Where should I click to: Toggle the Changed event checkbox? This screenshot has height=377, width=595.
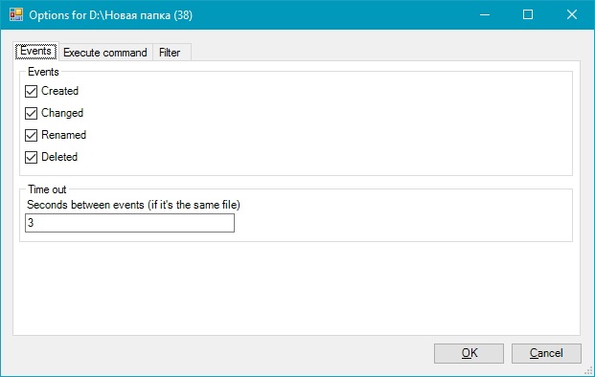31,113
